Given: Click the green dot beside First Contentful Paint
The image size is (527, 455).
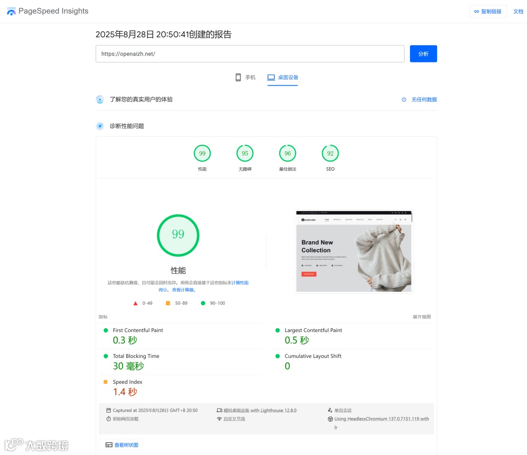Looking at the screenshot, I should coord(106,331).
